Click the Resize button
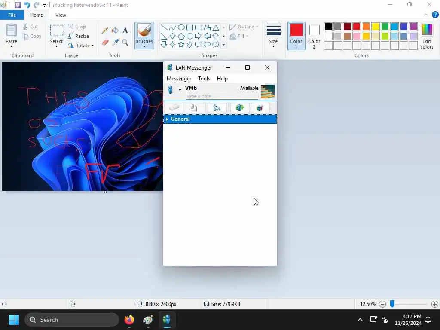This screenshot has height=330, width=440. click(79, 36)
